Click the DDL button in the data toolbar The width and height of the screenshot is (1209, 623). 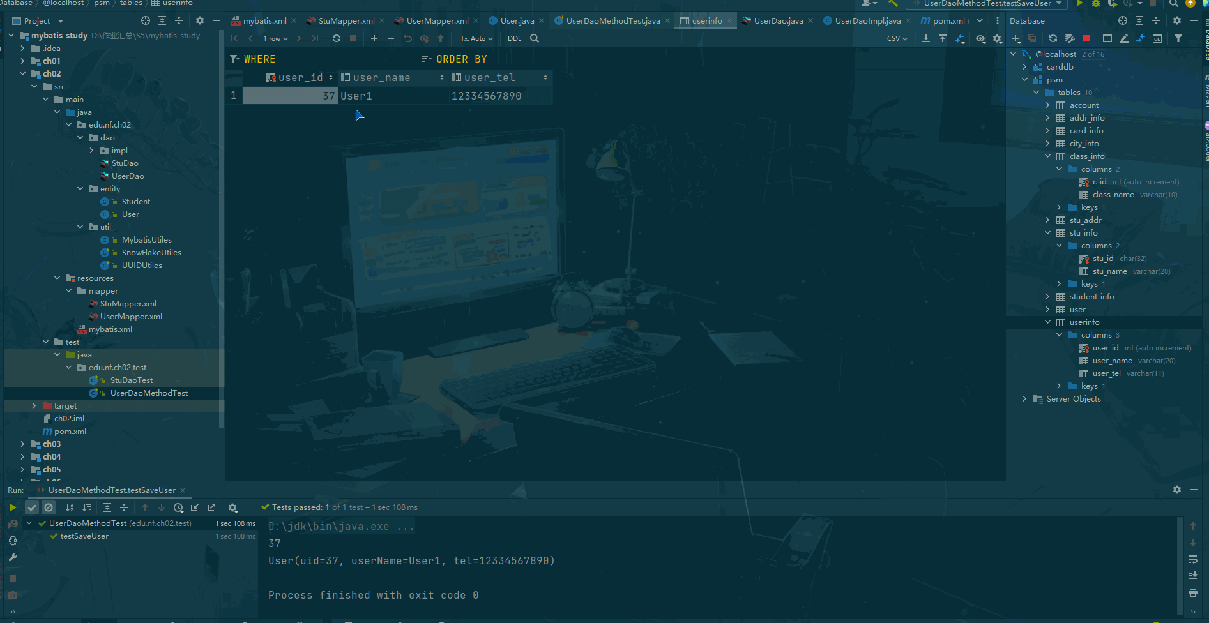pyautogui.click(x=514, y=38)
